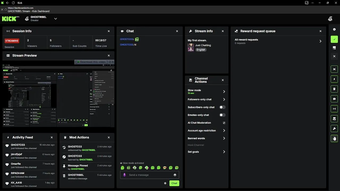The height and width of the screenshot is (191, 340).
Task: Confirm layout with the green checkmark button
Action: 334,39
